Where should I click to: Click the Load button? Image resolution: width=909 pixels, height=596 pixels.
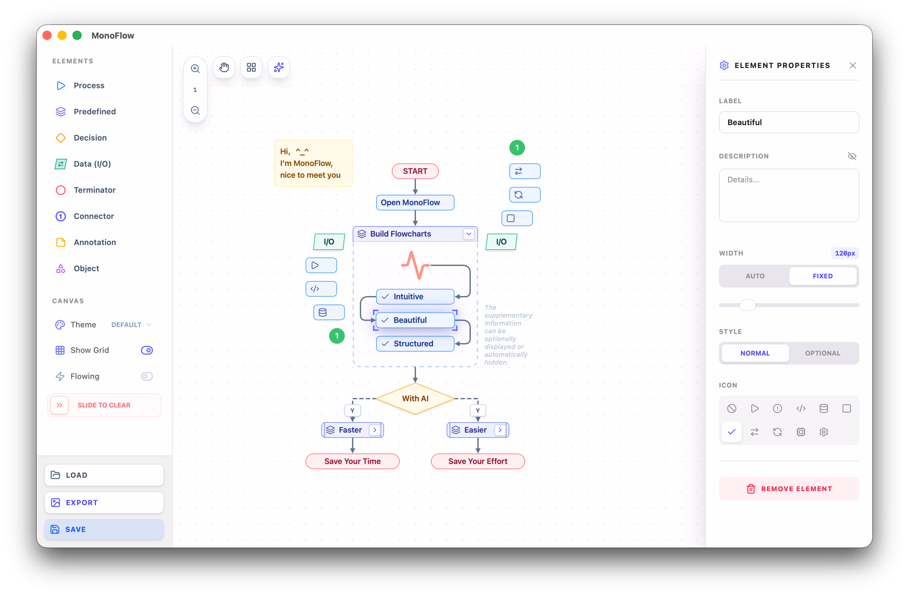coord(104,475)
